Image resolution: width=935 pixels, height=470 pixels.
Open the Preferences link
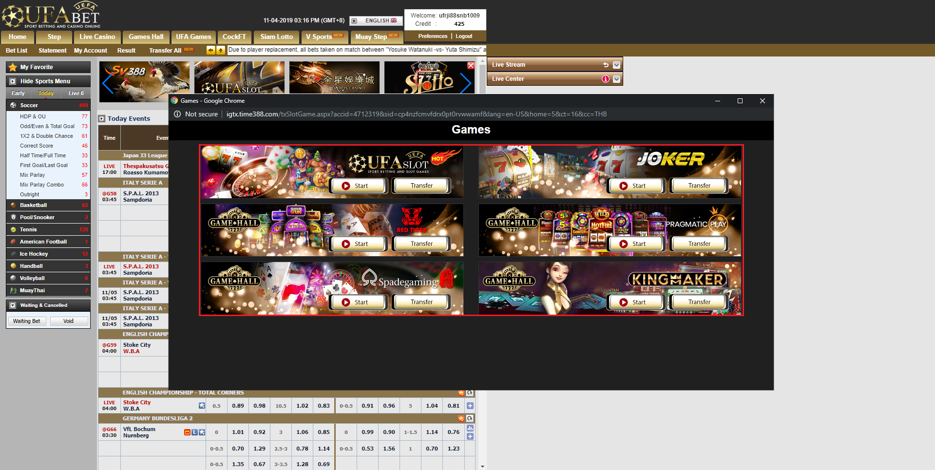433,36
